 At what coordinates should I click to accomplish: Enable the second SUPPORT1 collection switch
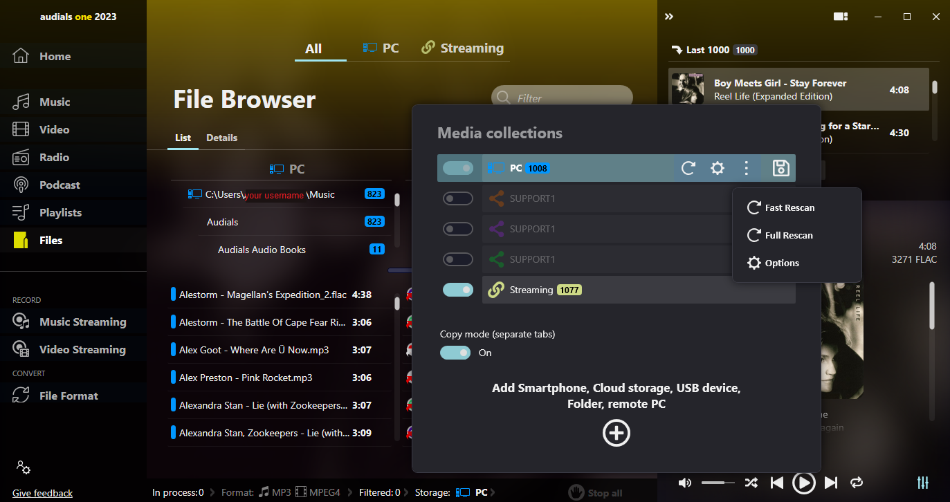coord(458,229)
